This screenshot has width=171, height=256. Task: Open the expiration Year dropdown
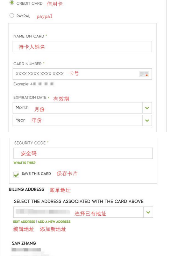pyautogui.click(x=82, y=120)
